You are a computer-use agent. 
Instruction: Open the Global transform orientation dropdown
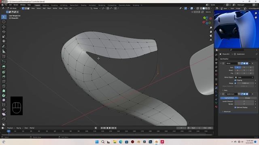pos(96,8)
